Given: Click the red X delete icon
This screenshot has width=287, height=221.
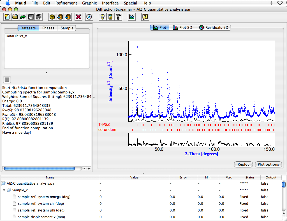Looking at the screenshot, I should 79,17.
